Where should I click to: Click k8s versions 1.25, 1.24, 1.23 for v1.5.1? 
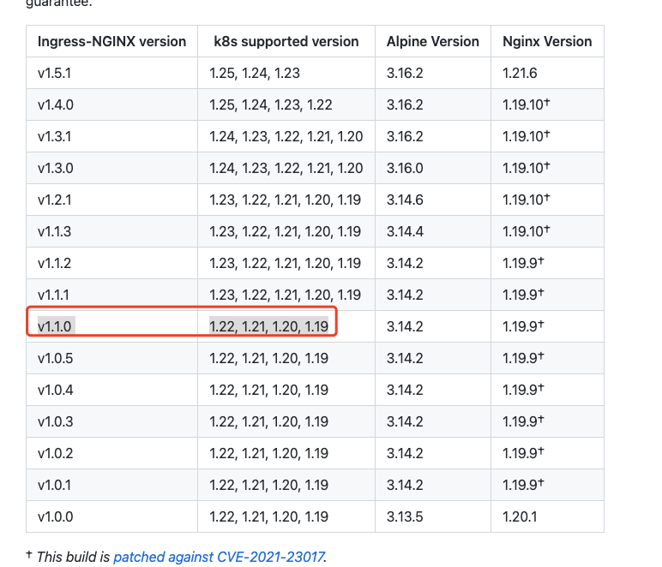click(286, 73)
